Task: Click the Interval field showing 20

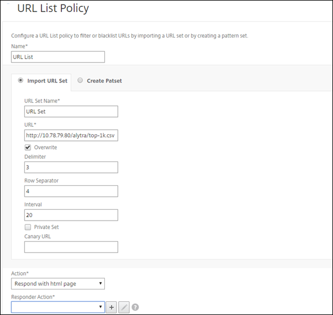Action: pos(71,215)
